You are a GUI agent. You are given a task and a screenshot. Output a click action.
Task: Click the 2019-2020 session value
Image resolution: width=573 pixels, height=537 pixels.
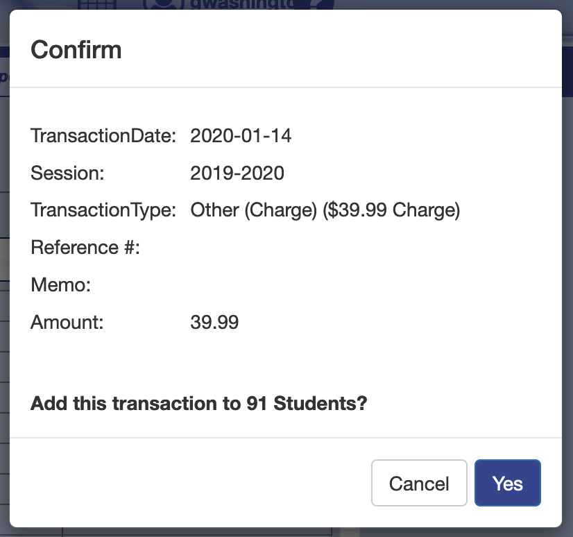coord(237,173)
